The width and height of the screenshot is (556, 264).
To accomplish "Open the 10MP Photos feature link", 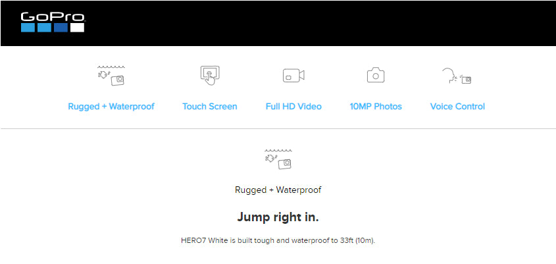I will (x=376, y=107).
